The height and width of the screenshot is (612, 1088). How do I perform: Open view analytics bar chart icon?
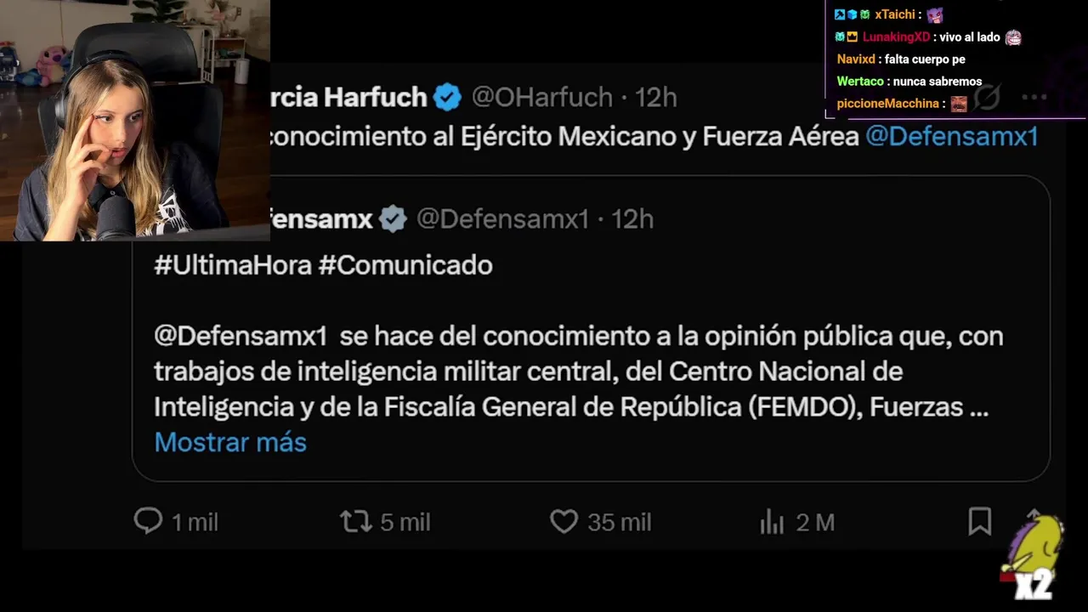tap(772, 522)
